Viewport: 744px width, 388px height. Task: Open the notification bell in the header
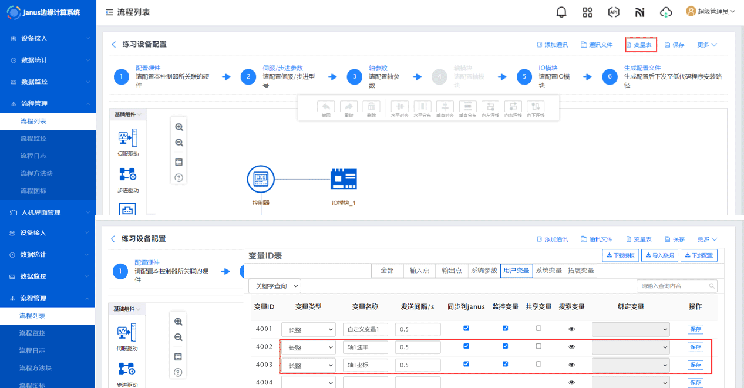561,12
